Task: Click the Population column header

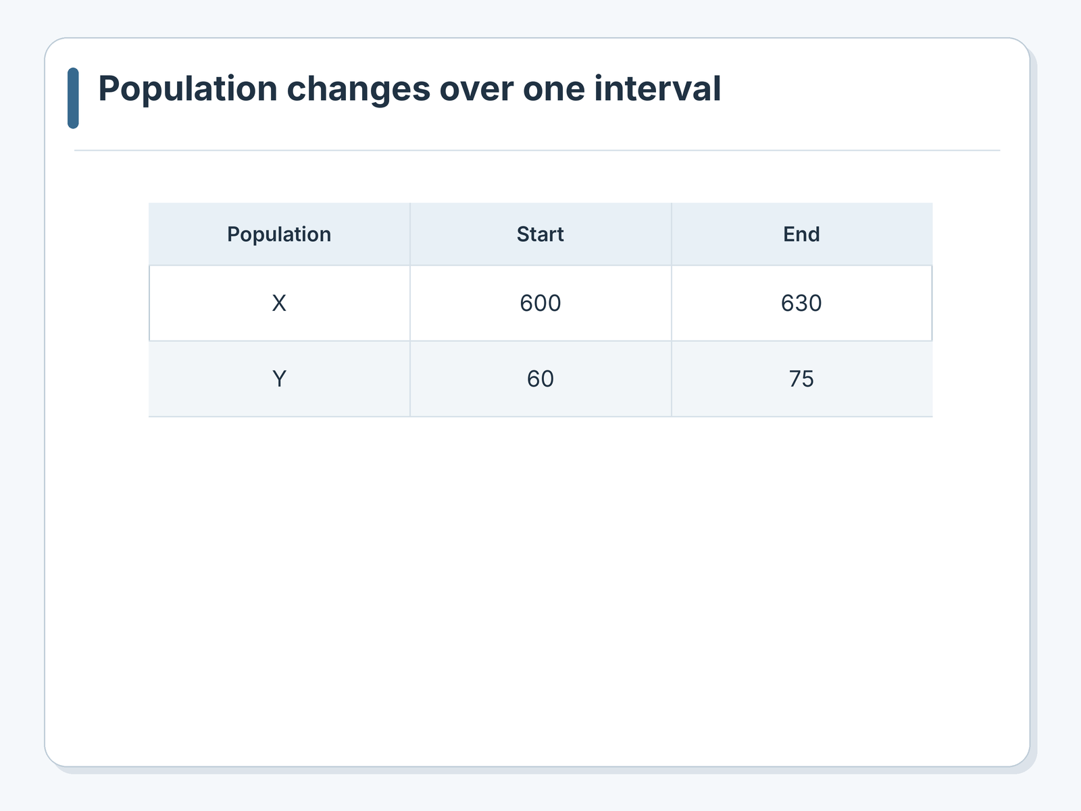Action: [279, 234]
